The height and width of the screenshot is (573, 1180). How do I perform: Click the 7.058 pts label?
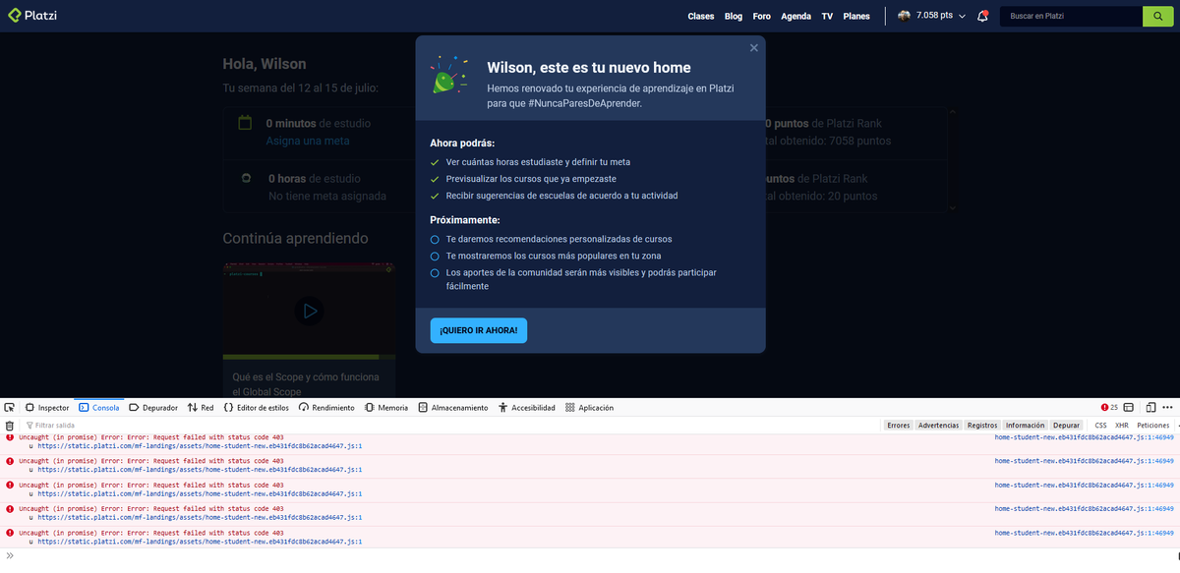tap(934, 16)
